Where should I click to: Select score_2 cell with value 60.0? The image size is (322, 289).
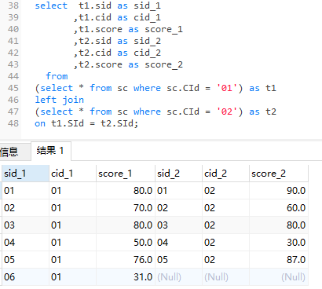279,208
